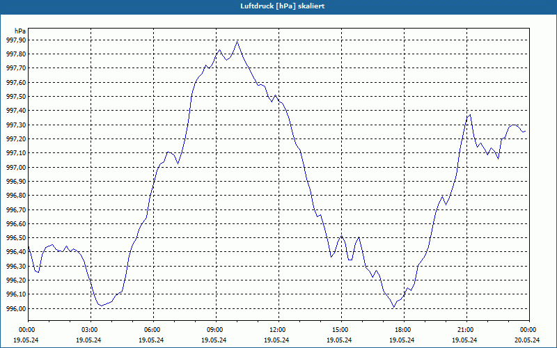Click the 996,90 y-axis label
Viewport: 557px width, 348px height.
pyautogui.click(x=16, y=182)
